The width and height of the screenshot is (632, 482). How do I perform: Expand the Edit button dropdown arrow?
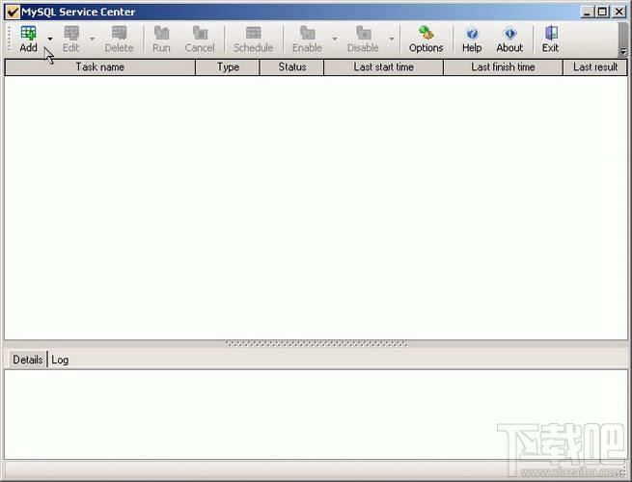(93, 39)
